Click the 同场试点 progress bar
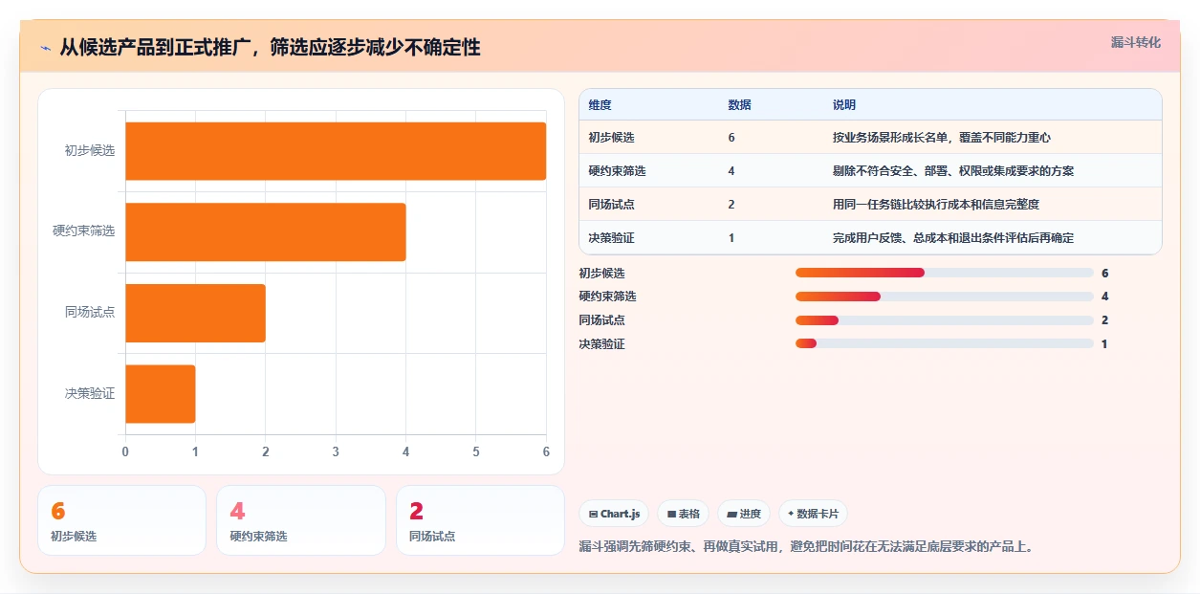Viewport: 1200px width, 594px height. 945,320
